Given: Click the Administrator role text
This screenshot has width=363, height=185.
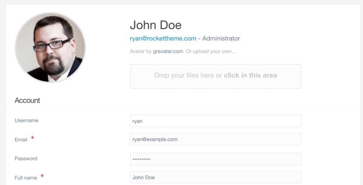Looking at the screenshot, I should pos(221,38).
